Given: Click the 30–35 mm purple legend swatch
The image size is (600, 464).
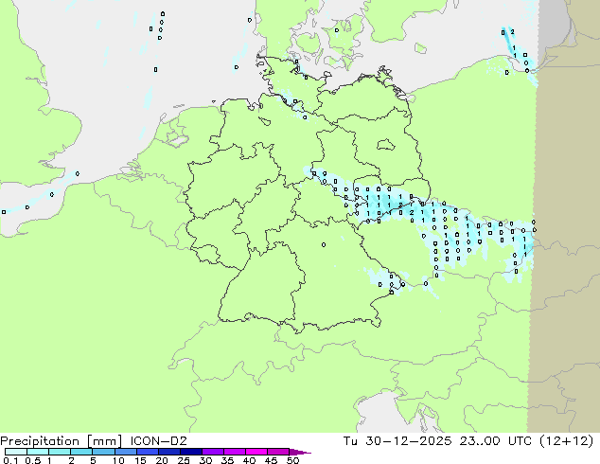Looking at the screenshot, I should click(212, 452).
